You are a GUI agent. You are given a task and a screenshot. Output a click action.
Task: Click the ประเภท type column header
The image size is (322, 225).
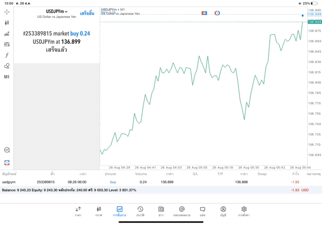110,174
